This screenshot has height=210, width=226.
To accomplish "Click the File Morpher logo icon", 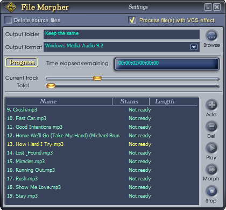I will click(x=11, y=7).
